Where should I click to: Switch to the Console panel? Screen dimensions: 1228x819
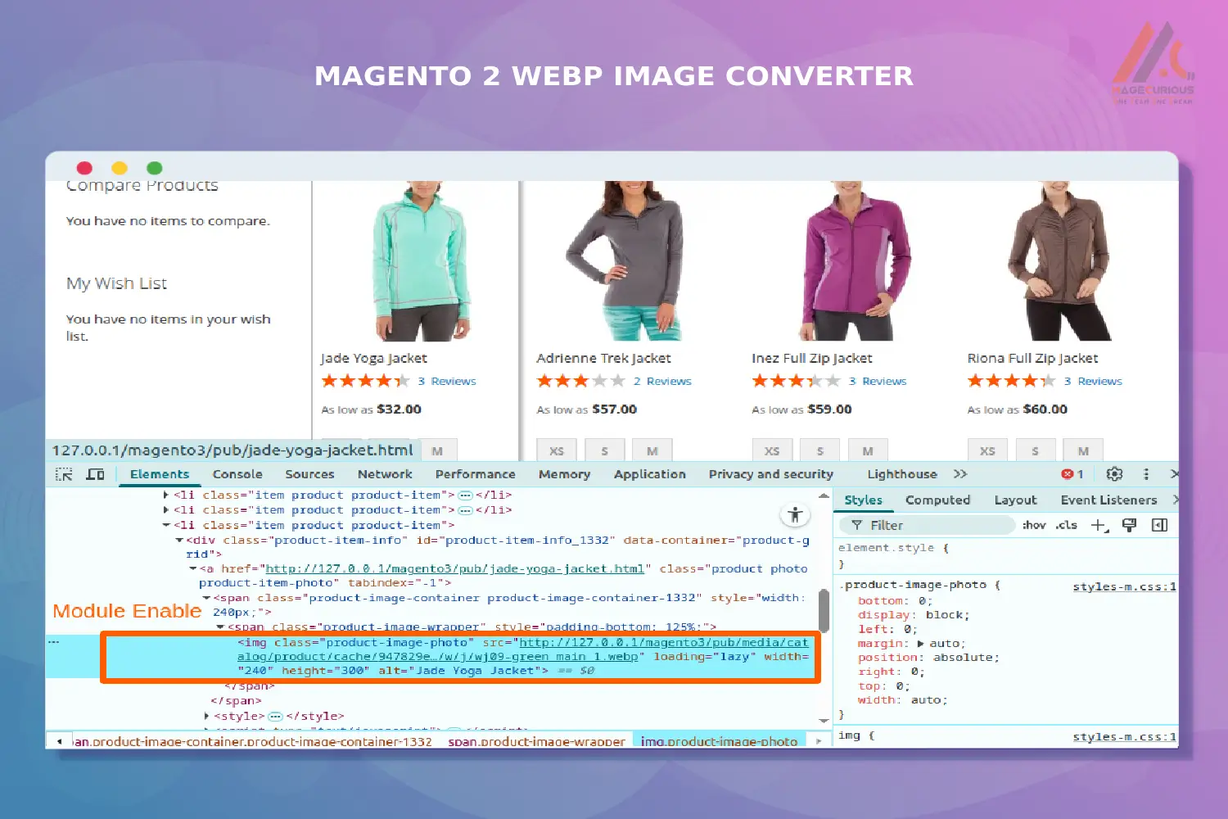pos(237,473)
